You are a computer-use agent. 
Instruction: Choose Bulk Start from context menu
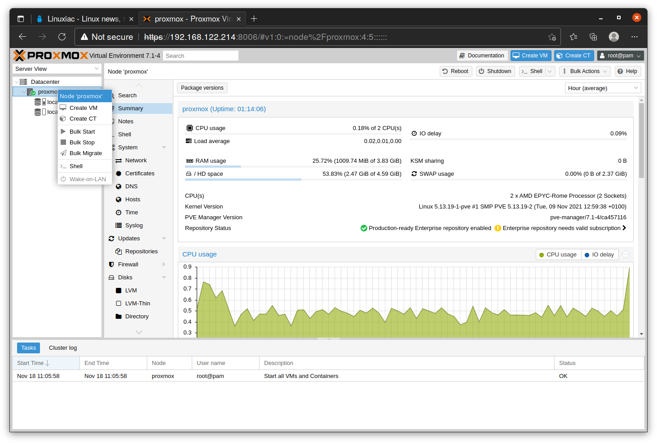82,132
